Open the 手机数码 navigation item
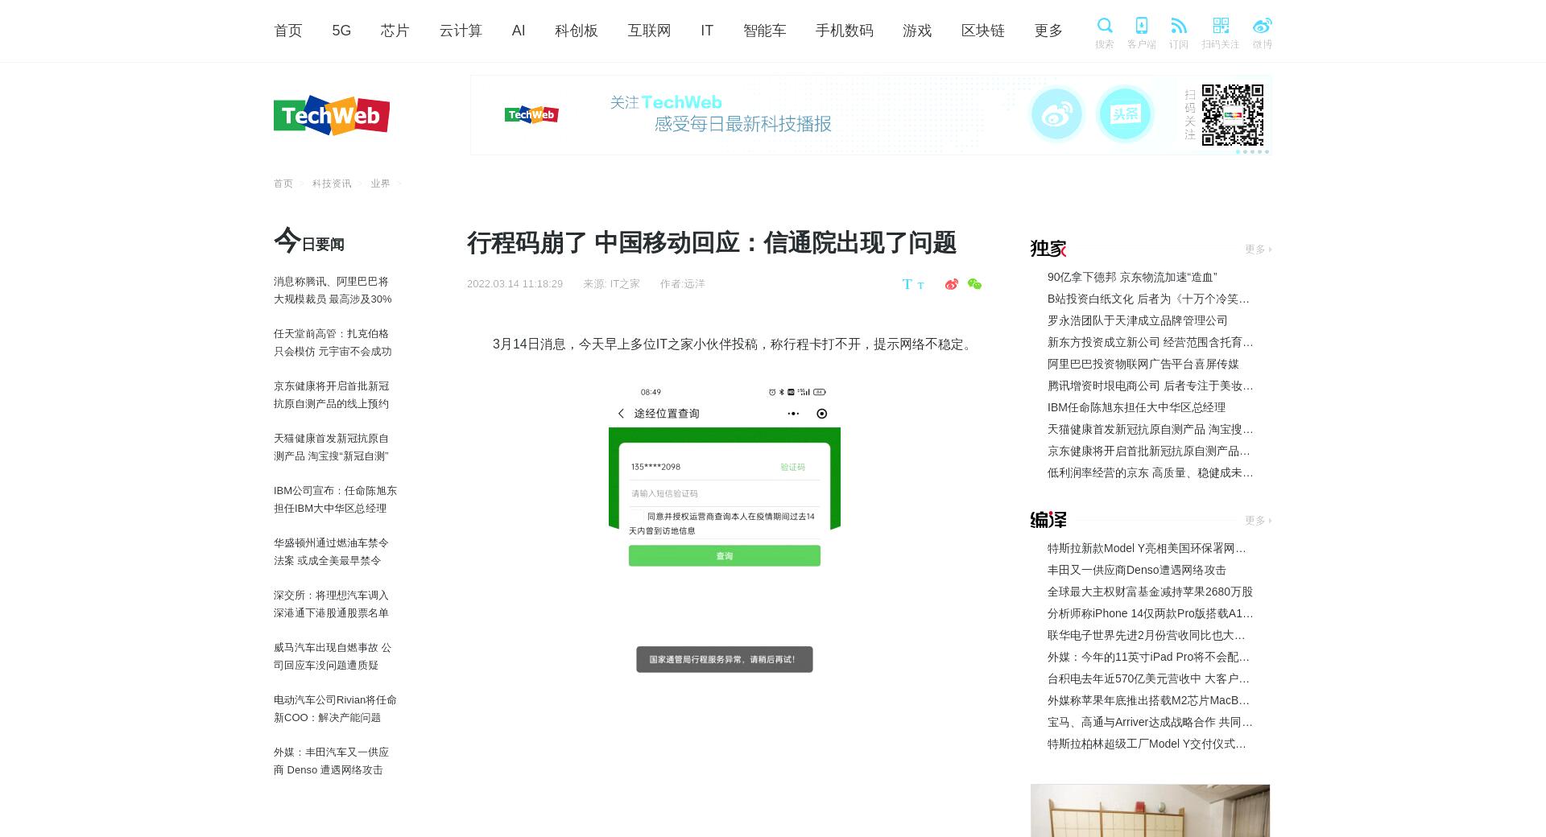 [844, 31]
